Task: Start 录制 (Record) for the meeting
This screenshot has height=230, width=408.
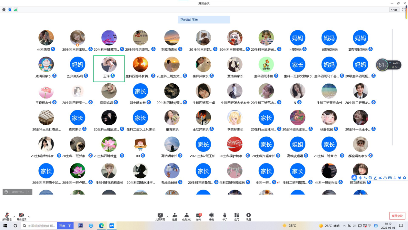Action: tap(212, 216)
